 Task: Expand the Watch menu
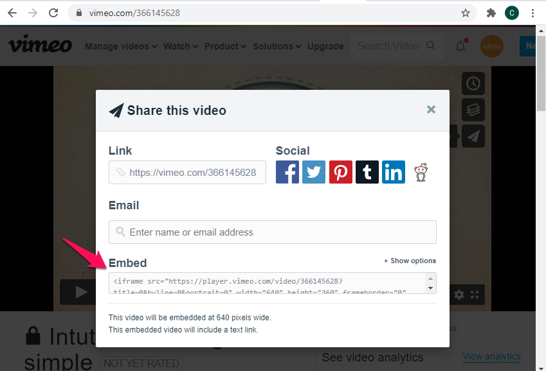point(181,46)
